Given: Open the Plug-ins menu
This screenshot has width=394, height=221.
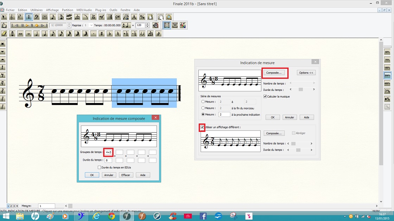Looking at the screenshot, I should pos(101,10).
